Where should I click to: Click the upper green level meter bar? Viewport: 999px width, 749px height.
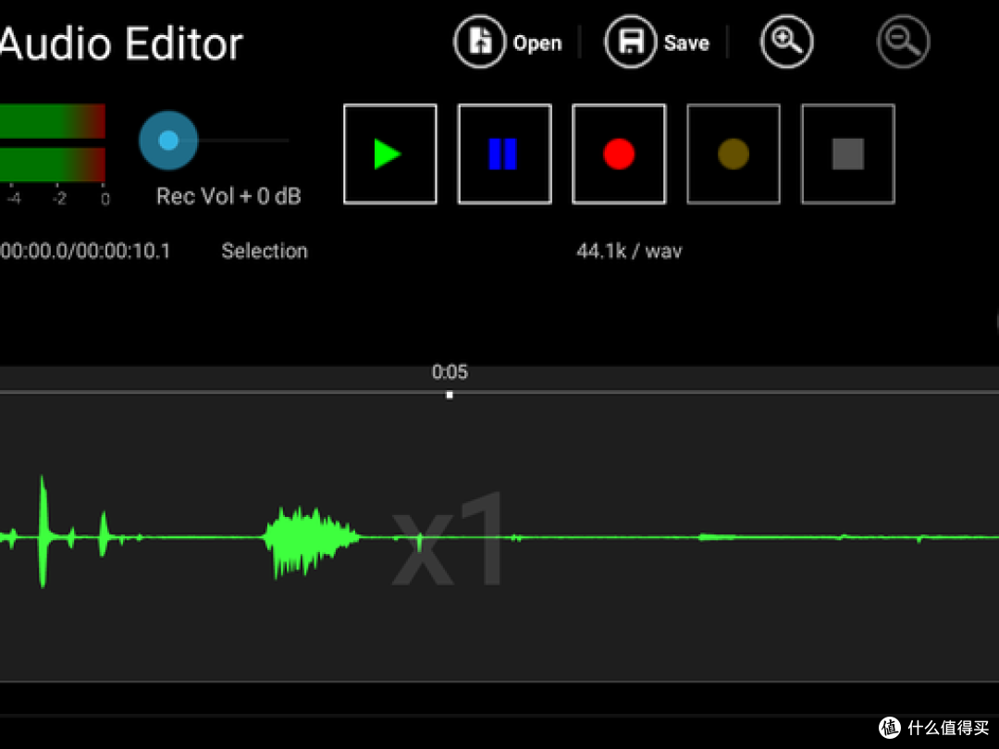click(x=52, y=121)
